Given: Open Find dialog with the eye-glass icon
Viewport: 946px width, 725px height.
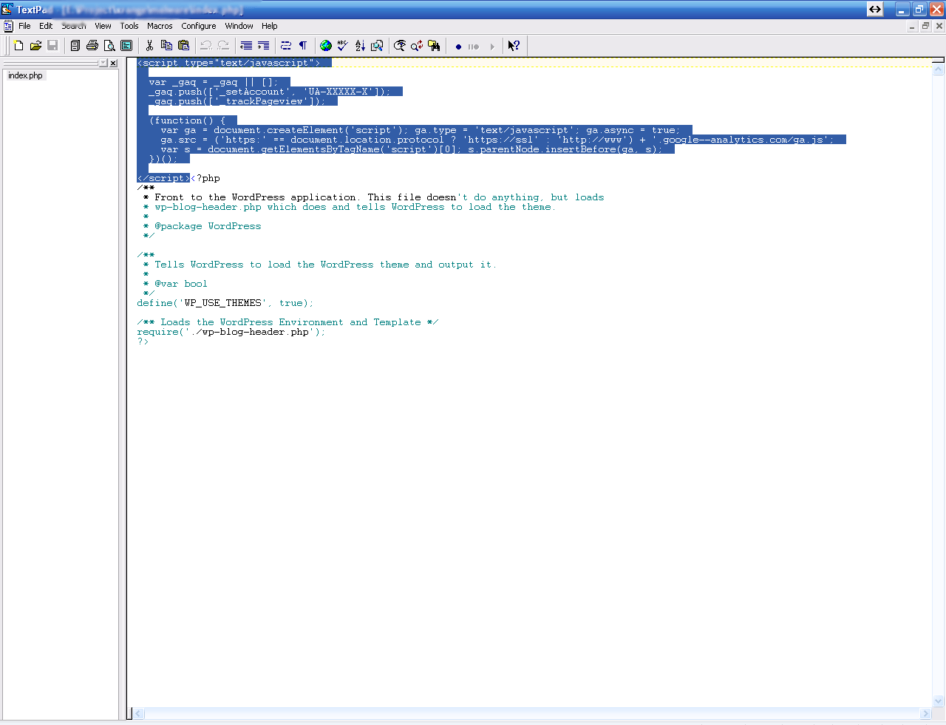Looking at the screenshot, I should tap(400, 46).
